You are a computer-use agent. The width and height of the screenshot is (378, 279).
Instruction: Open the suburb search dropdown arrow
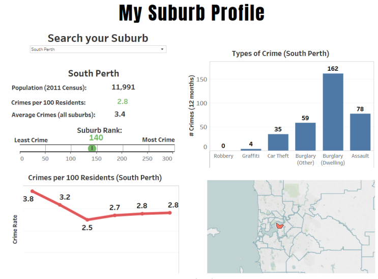click(162, 49)
